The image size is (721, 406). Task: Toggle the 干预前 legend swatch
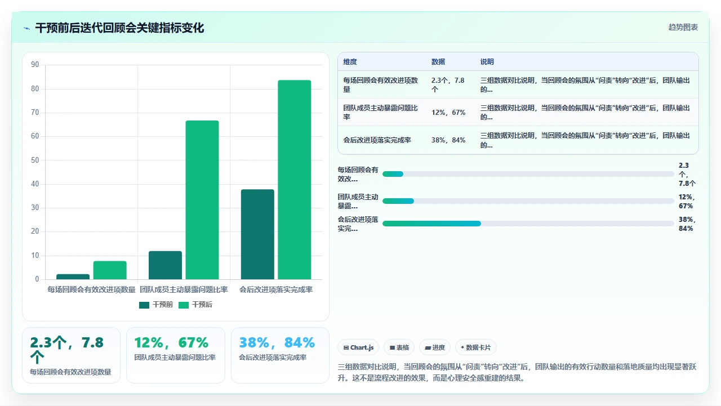tap(144, 305)
